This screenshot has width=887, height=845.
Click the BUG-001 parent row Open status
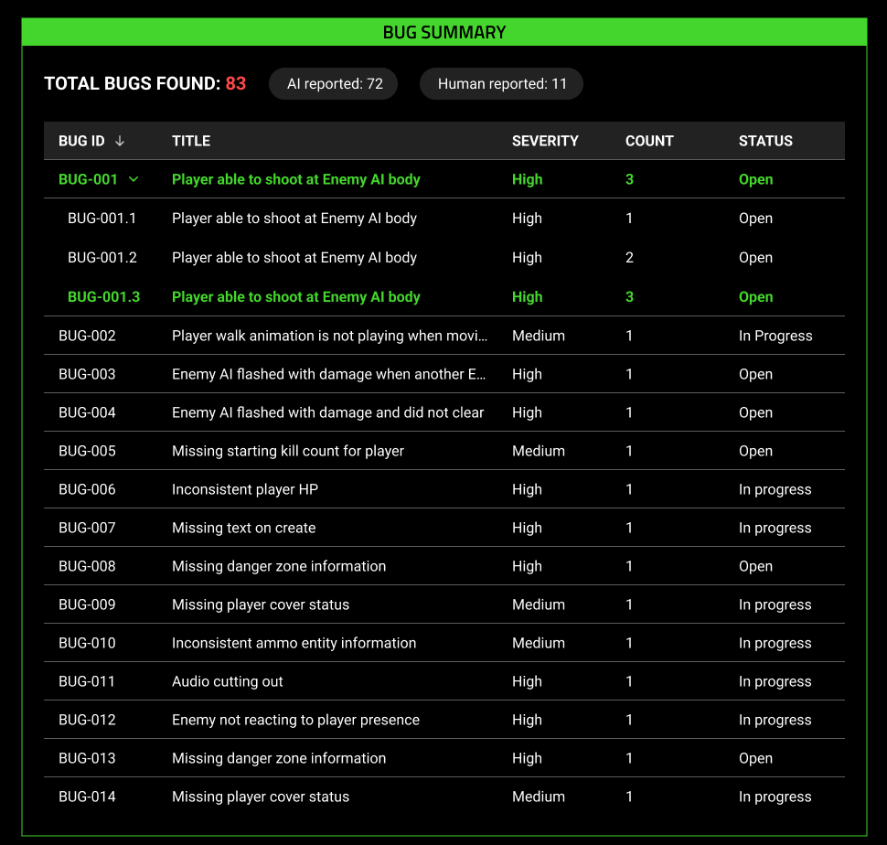755,179
